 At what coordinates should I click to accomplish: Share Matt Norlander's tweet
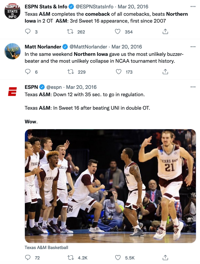[x=165, y=72]
